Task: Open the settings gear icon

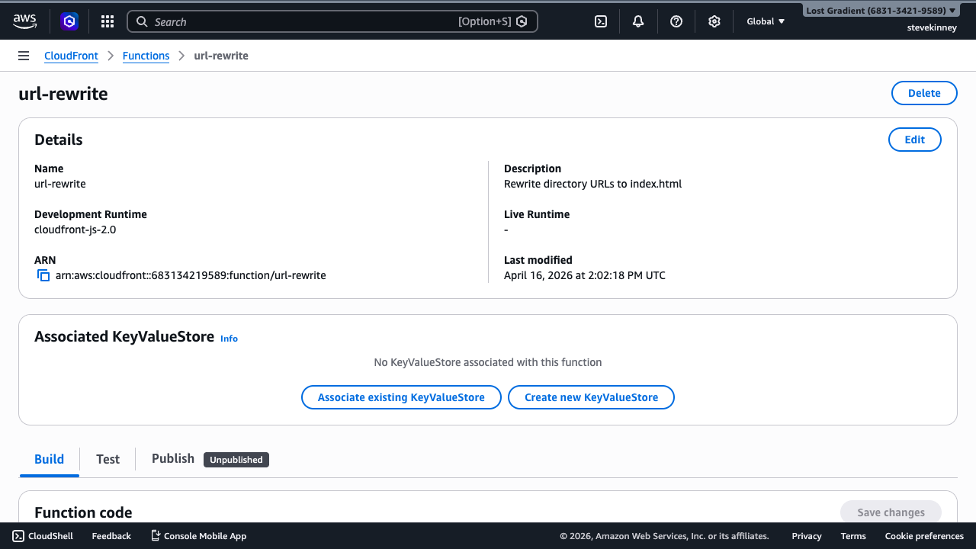Action: pos(714,21)
